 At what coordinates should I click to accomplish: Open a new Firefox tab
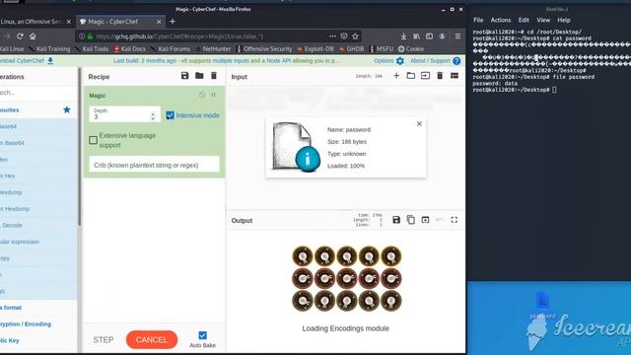point(173,22)
